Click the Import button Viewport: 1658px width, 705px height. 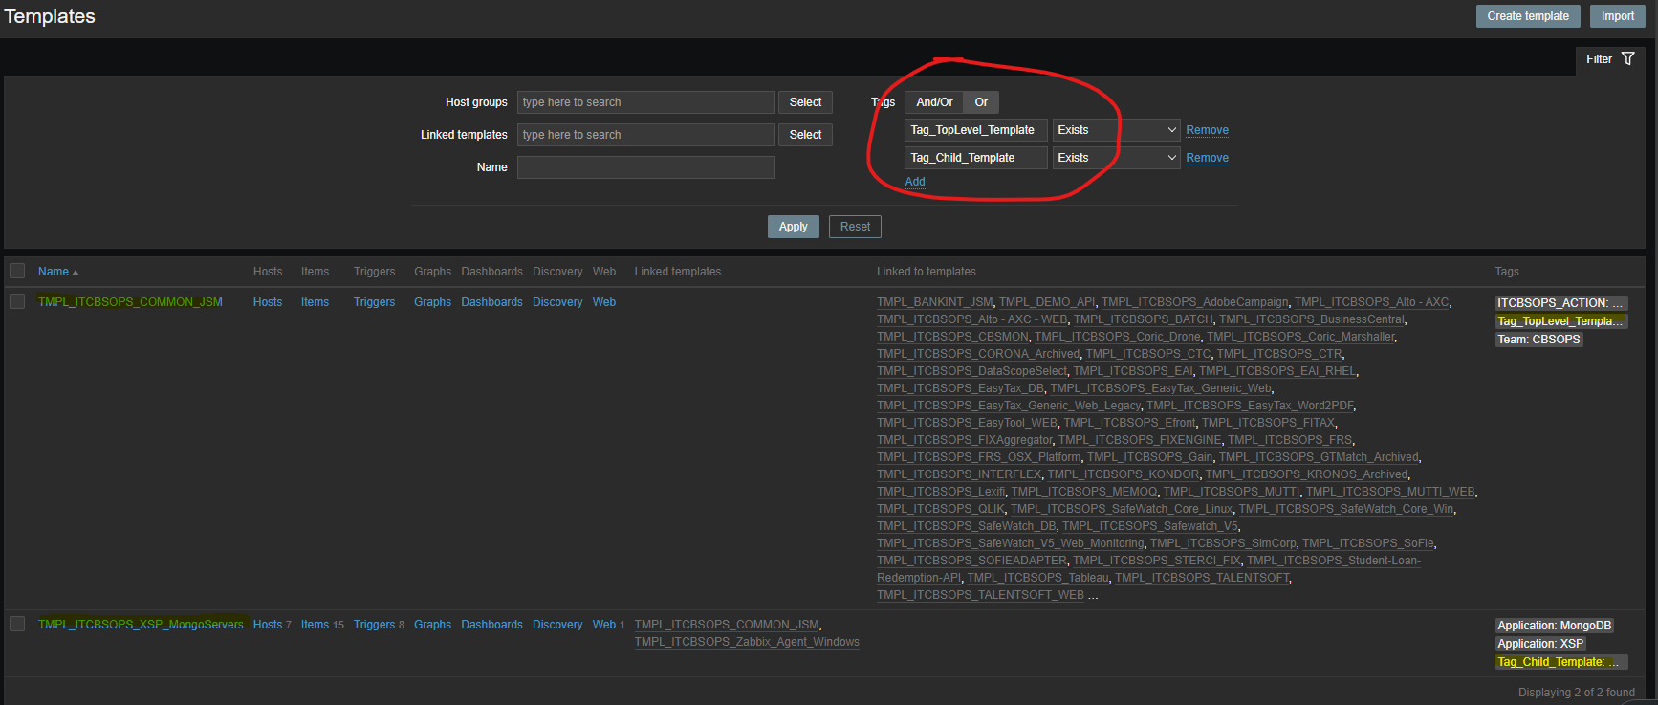click(x=1617, y=16)
